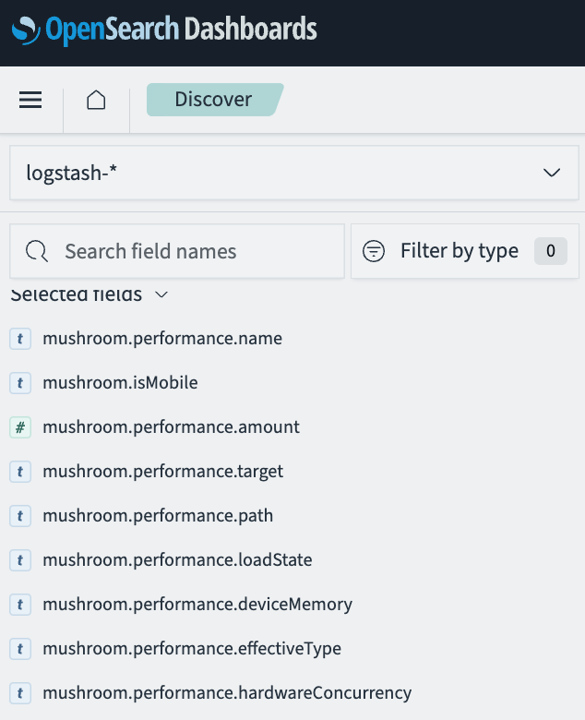Open the logstash-* index pattern dropdown

[294, 173]
